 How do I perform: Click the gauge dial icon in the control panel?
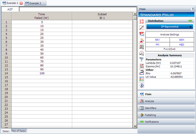click(141, 53)
